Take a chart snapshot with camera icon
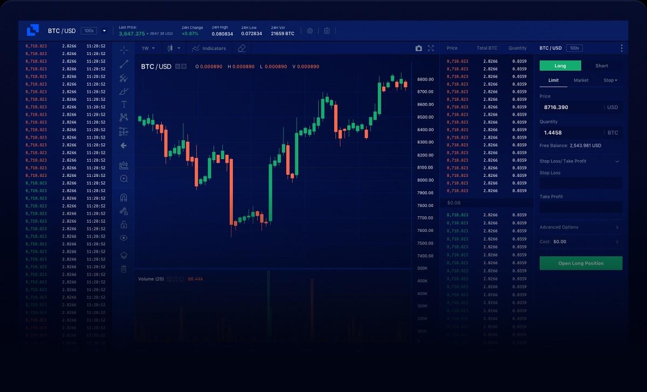This screenshot has height=392, width=647. pos(418,48)
